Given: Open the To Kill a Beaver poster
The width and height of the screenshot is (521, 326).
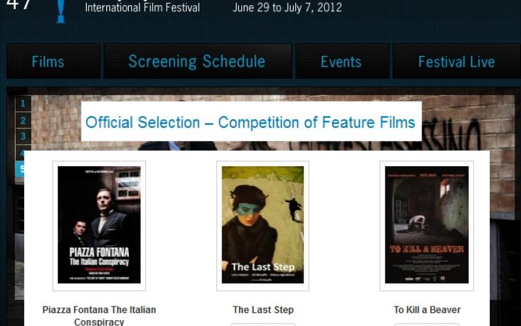Looking at the screenshot, I should tap(427, 226).
